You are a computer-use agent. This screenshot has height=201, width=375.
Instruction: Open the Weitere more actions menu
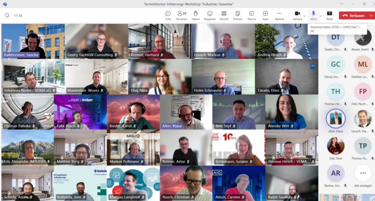click(x=279, y=16)
